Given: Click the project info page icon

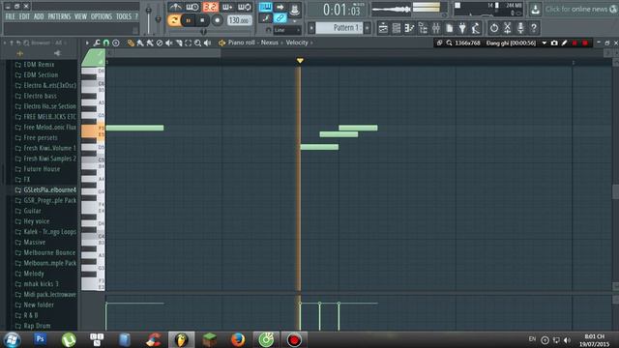Looking at the screenshot, I should (449, 28).
